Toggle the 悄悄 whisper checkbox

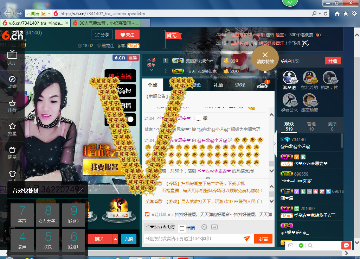(182, 228)
